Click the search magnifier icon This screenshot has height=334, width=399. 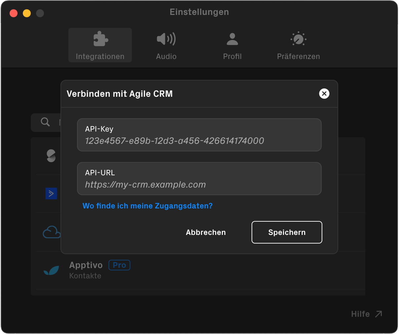click(45, 122)
